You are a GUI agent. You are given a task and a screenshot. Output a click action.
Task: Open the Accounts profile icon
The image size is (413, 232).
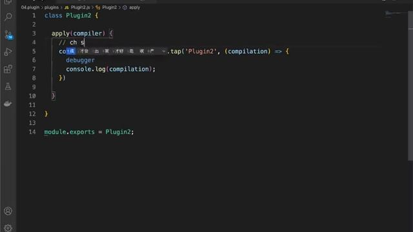[8, 211]
